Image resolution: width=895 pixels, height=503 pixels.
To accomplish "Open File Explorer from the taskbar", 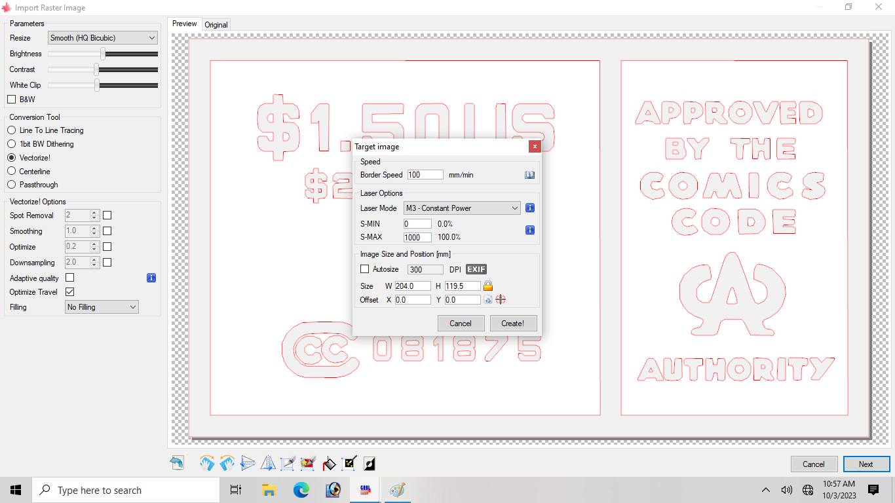I will [x=268, y=490].
